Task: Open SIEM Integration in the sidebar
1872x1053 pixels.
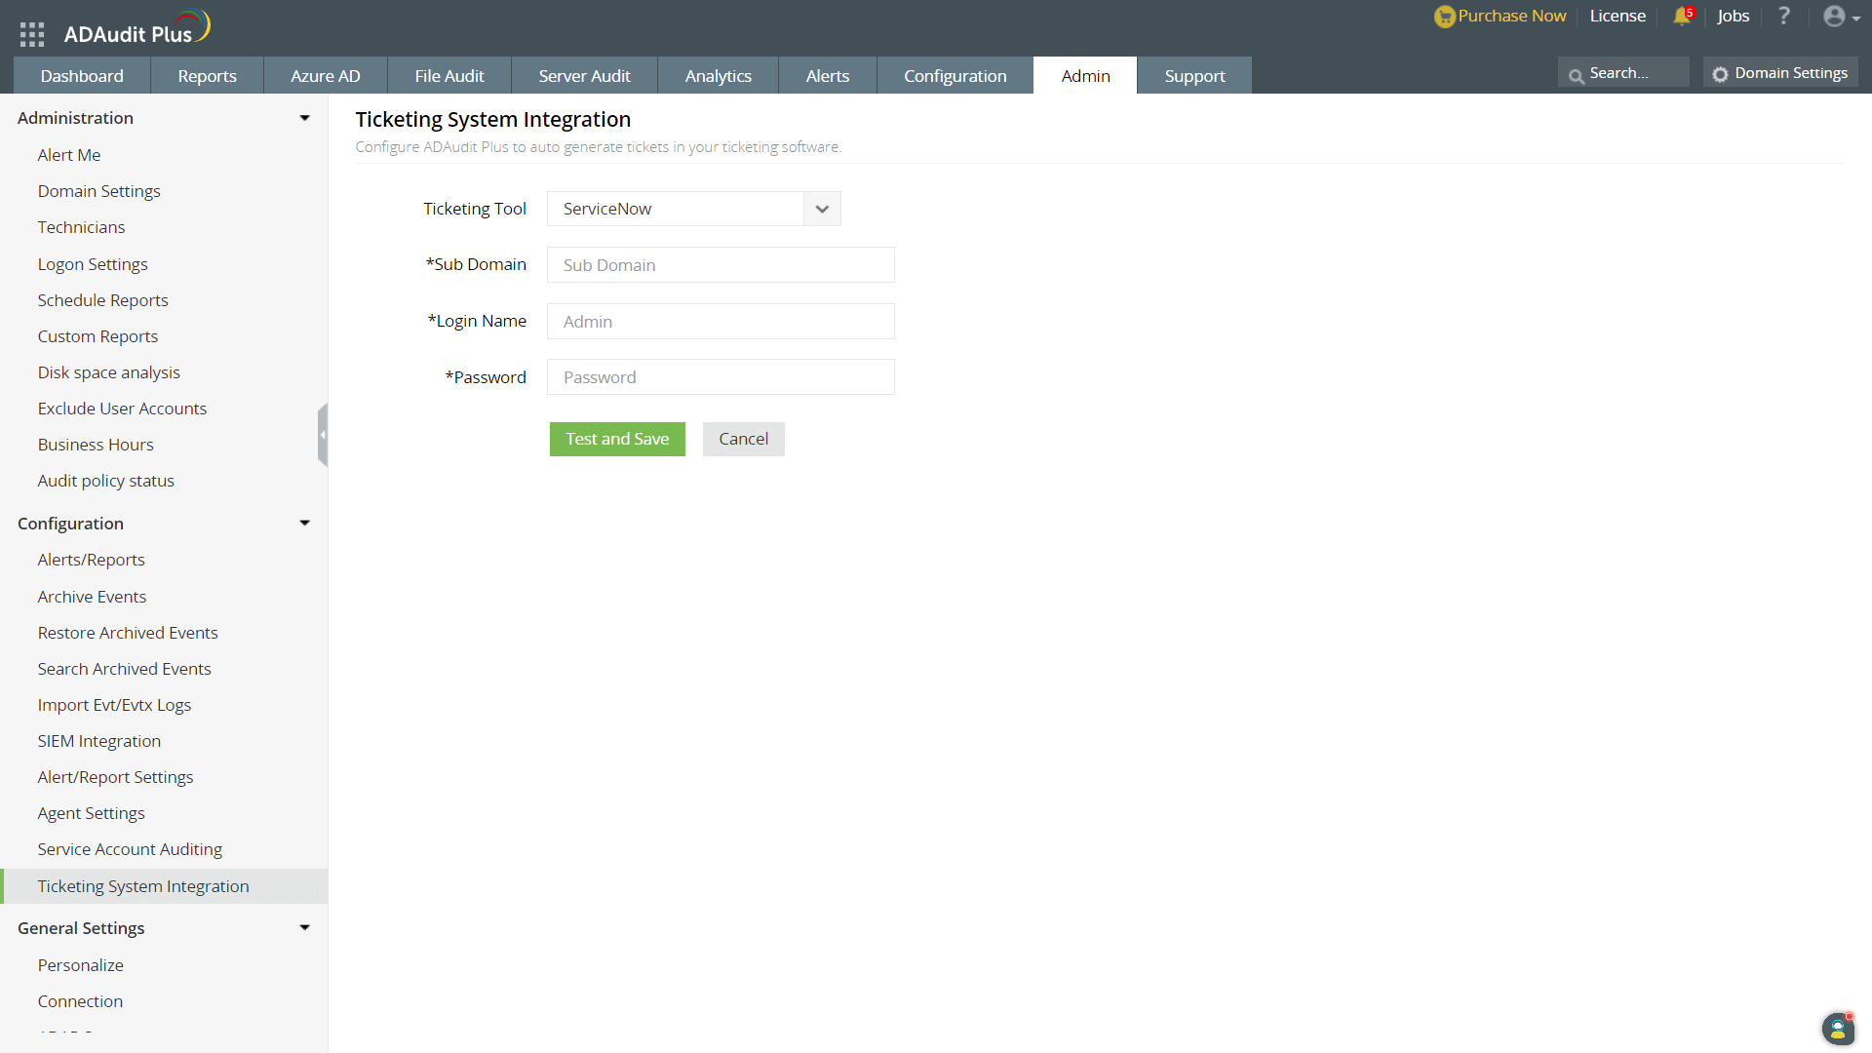Action: pyautogui.click(x=99, y=741)
